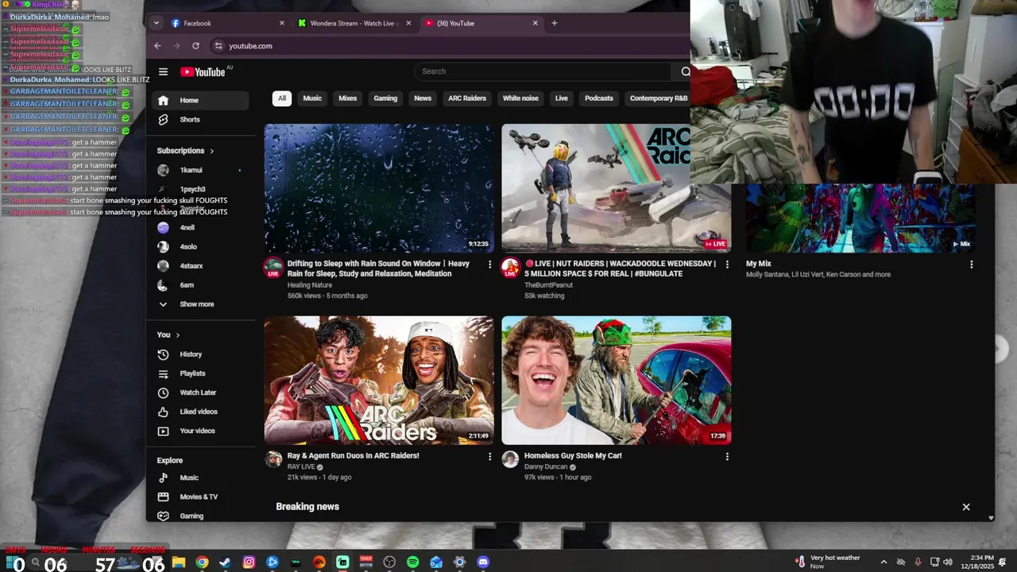Expand the You section
This screenshot has width=1017, height=572.
pyautogui.click(x=168, y=335)
